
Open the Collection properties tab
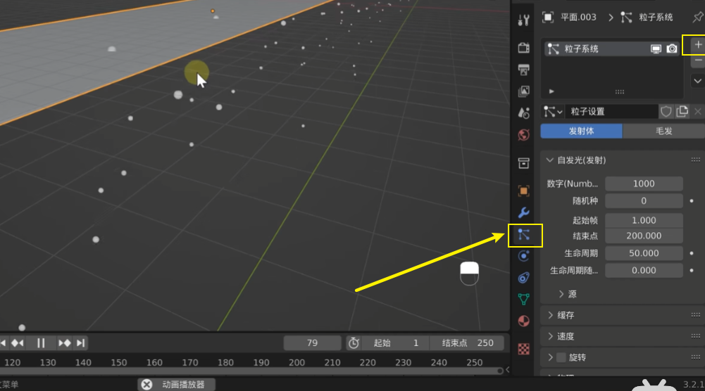coord(523,163)
